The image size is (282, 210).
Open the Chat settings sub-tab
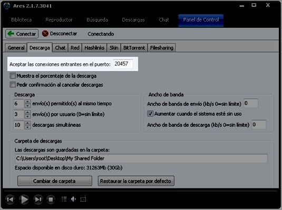pos(60,48)
